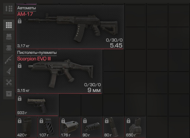Open the wrench and screwdriver attachments filter
This screenshot has height=138, width=190.
click(x=9, y=82)
